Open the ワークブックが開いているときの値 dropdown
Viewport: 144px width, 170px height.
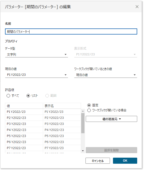[x=106, y=75]
